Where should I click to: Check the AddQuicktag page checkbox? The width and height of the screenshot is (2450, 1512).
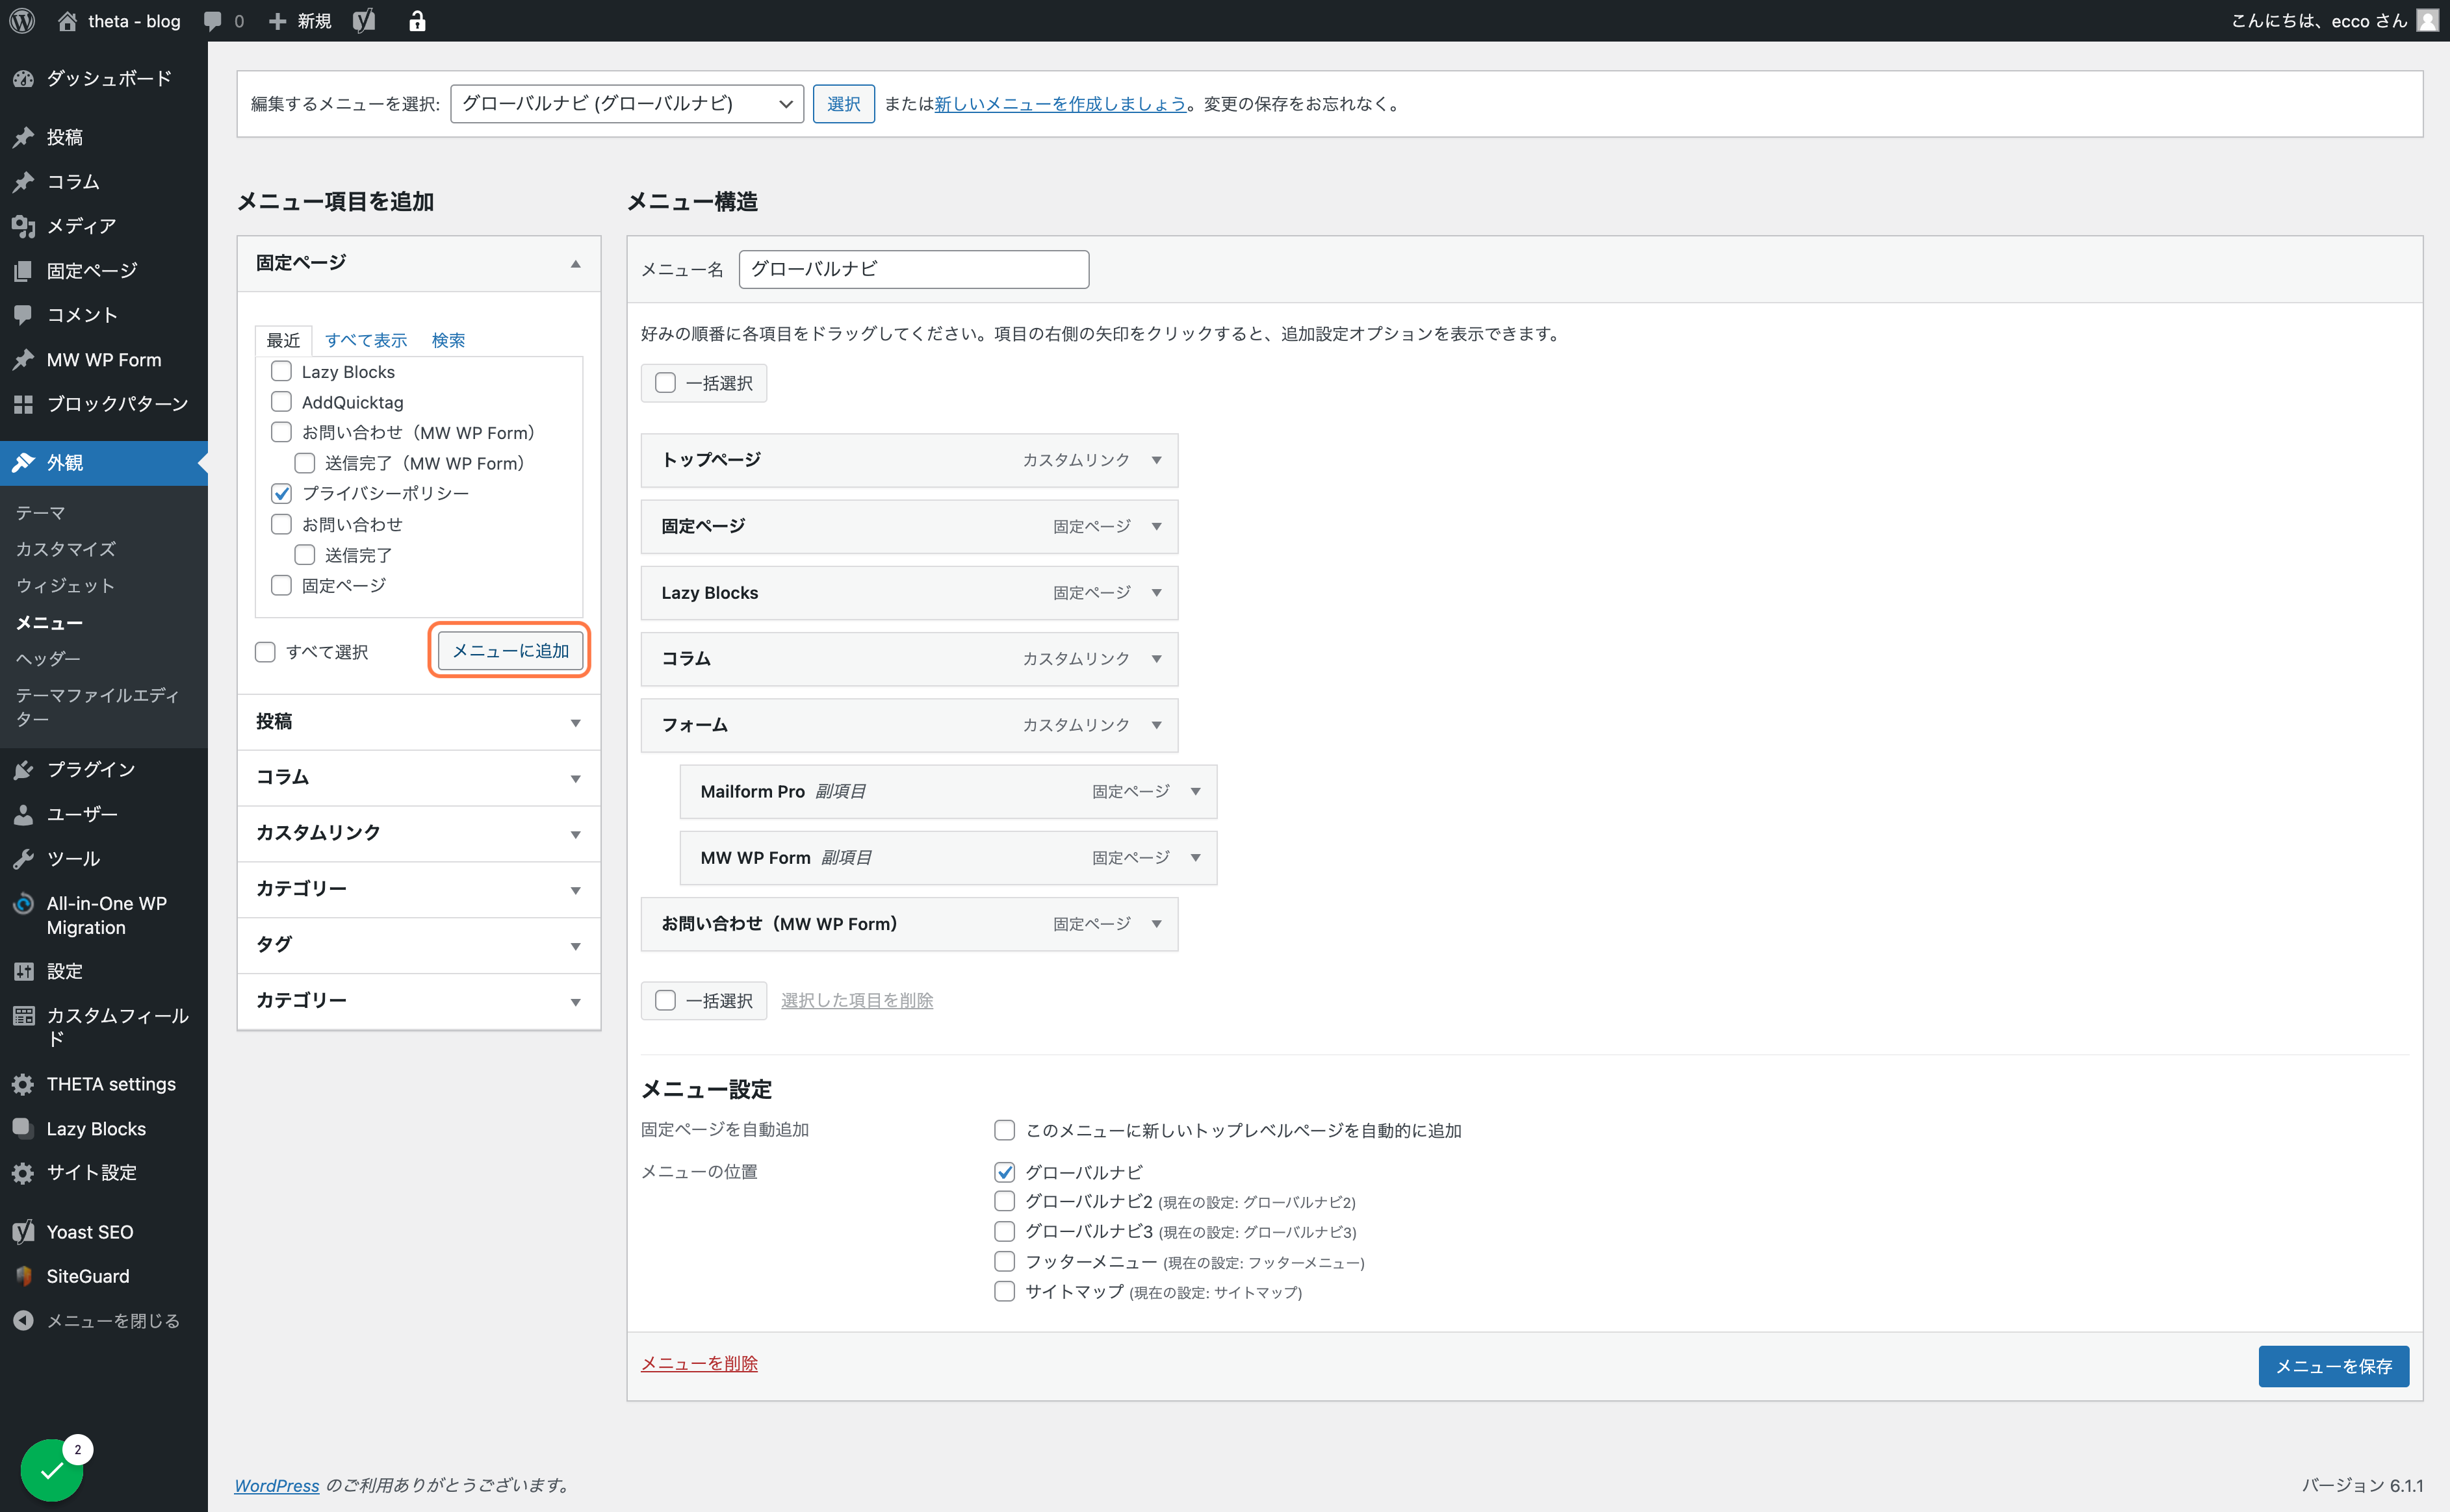pyautogui.click(x=281, y=402)
